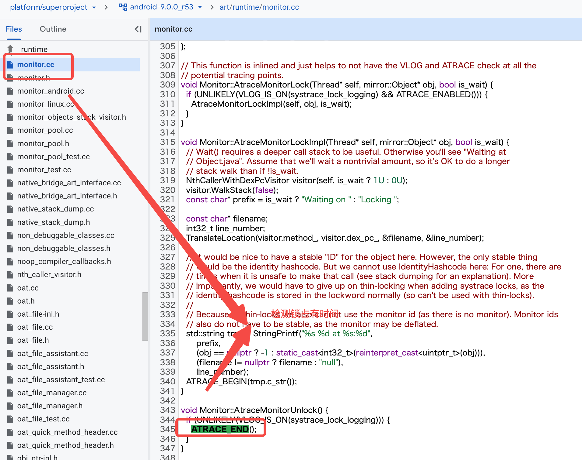The width and height of the screenshot is (582, 460).
Task: Open oat_file_manager.h file
Action: [50, 406]
